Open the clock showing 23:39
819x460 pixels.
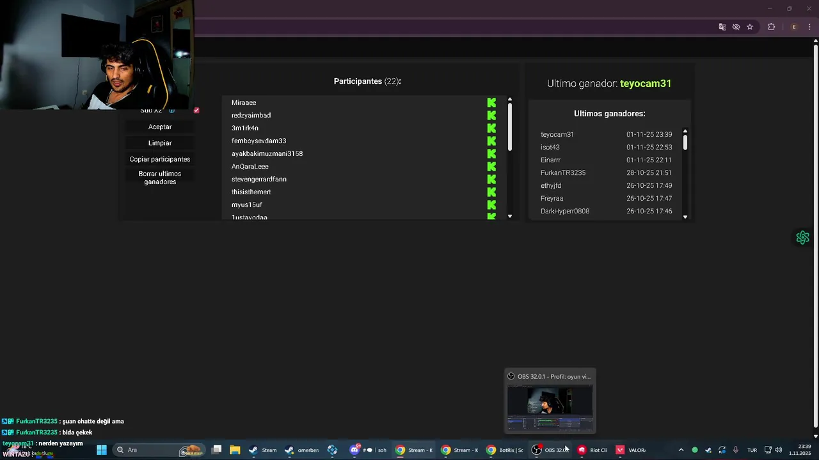(800, 450)
